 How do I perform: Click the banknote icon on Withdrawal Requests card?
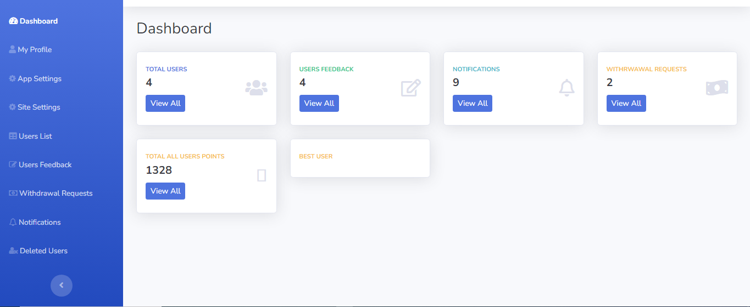pos(717,88)
